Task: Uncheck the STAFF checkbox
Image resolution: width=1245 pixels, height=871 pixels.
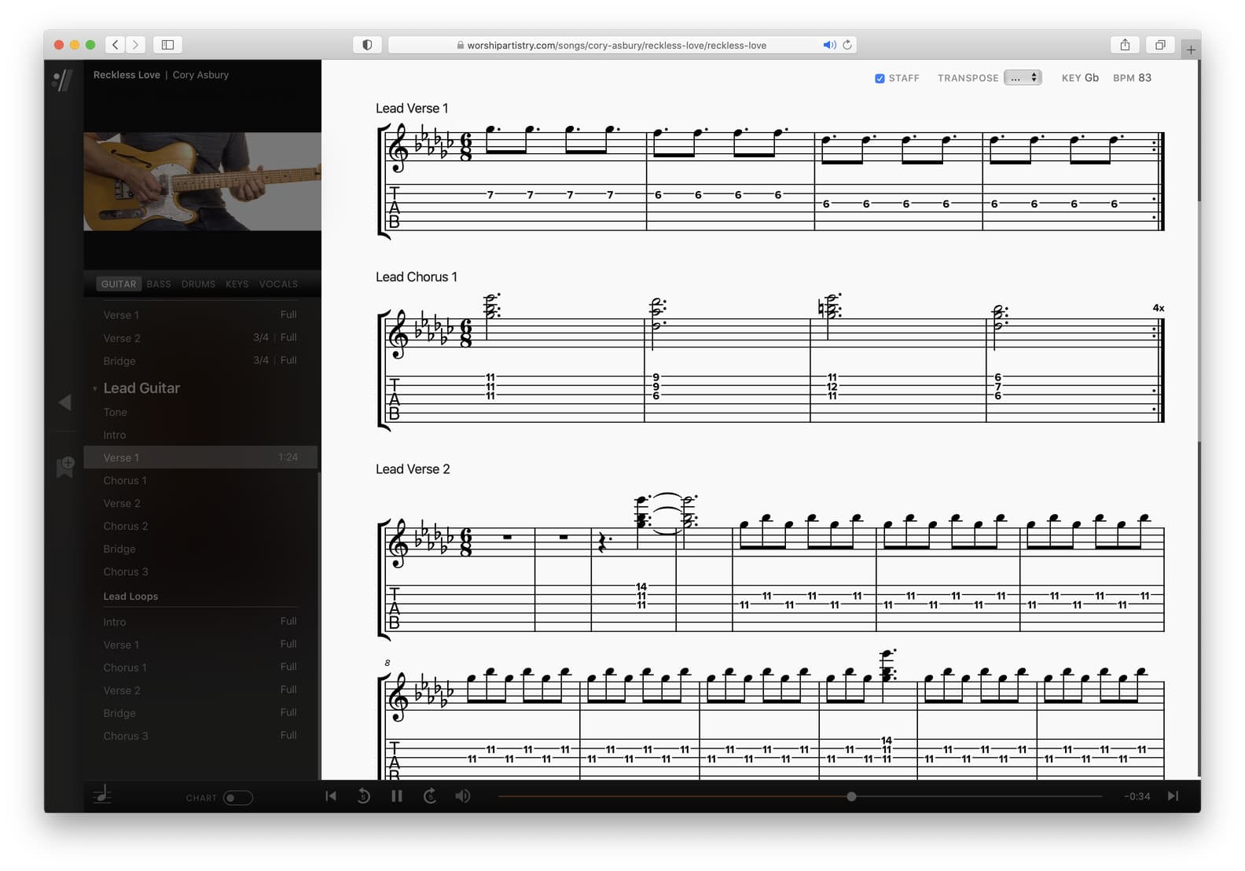Action: coord(880,79)
